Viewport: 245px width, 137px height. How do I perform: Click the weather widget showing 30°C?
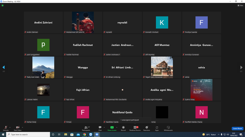(209, 134)
